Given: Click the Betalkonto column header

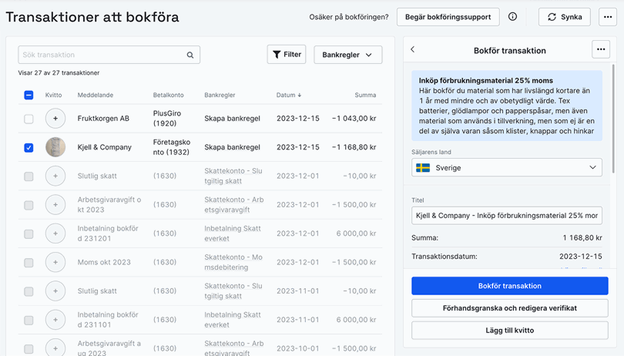Looking at the screenshot, I should [x=169, y=96].
